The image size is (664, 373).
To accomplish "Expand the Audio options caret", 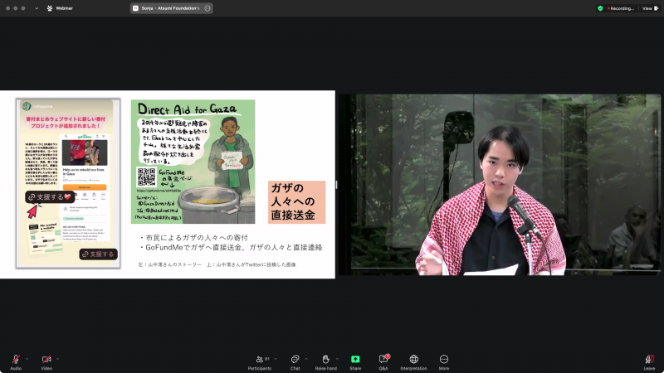I will click(x=27, y=359).
